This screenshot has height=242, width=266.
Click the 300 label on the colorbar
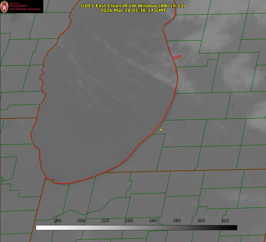tap(201, 221)
